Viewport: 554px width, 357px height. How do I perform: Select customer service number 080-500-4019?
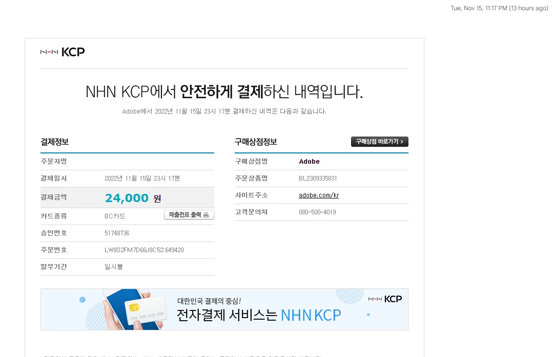317,212
